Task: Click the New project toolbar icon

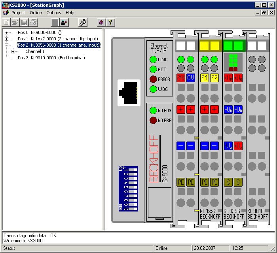Action: 6,23
